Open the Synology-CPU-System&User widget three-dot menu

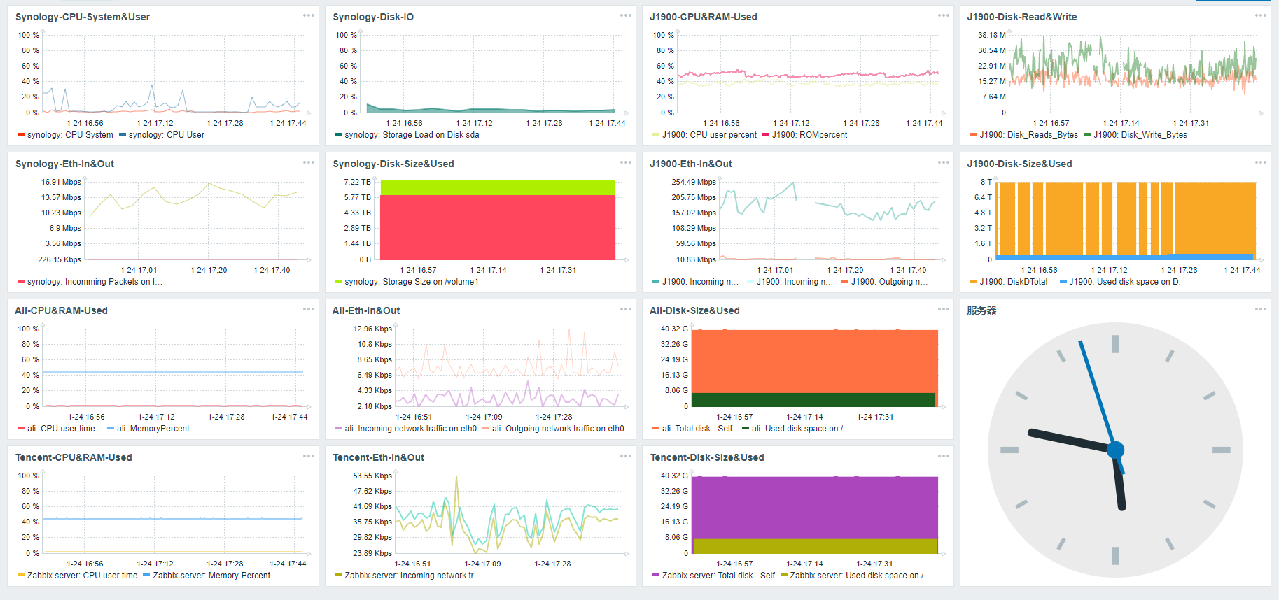click(308, 15)
